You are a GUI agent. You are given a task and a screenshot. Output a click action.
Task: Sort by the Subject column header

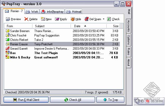pos(52,26)
